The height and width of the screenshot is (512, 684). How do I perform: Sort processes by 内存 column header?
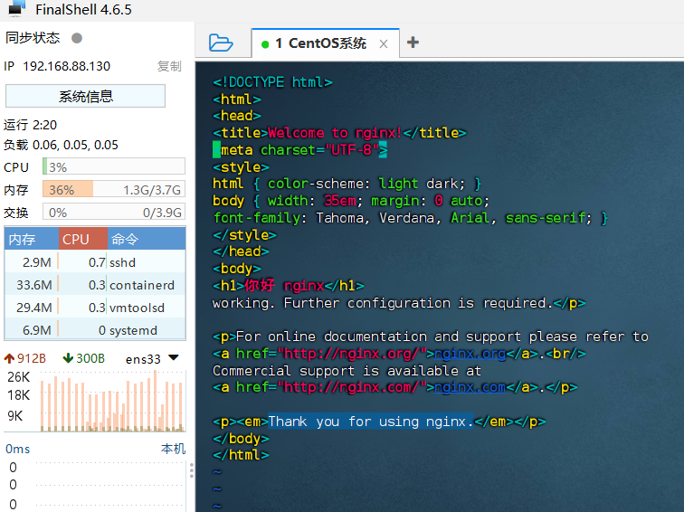(x=32, y=239)
